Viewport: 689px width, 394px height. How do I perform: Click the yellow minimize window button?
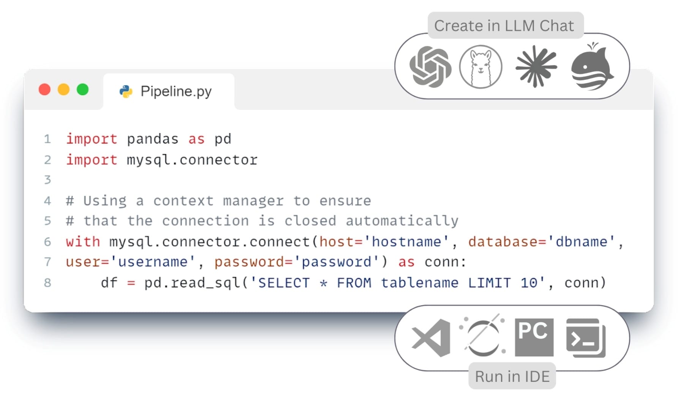coord(64,90)
